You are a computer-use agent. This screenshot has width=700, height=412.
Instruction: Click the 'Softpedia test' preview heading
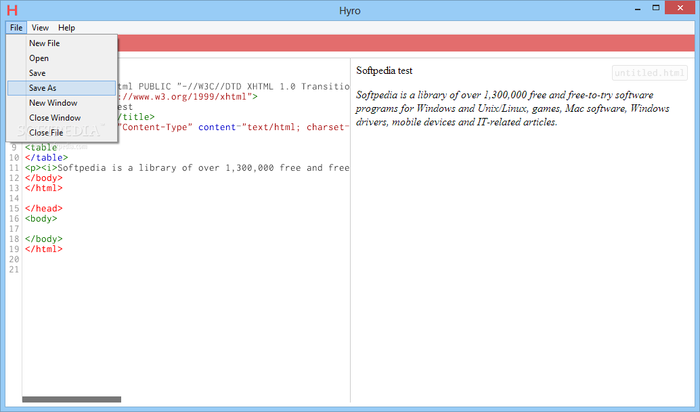385,70
